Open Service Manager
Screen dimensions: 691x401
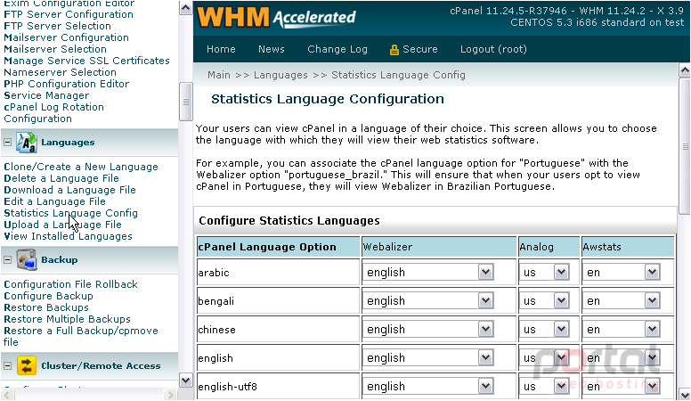pyautogui.click(x=46, y=95)
